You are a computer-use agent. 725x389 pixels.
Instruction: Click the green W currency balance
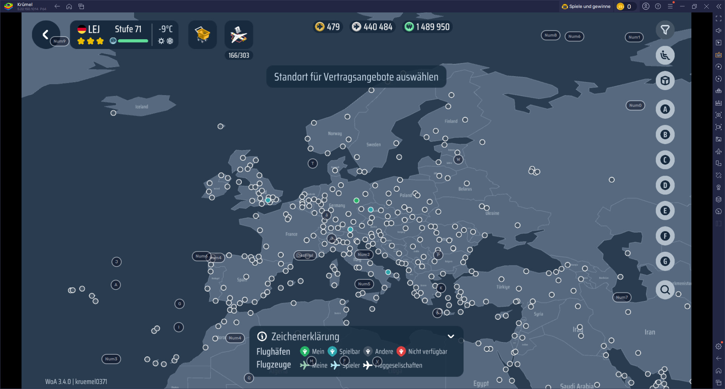tap(427, 27)
